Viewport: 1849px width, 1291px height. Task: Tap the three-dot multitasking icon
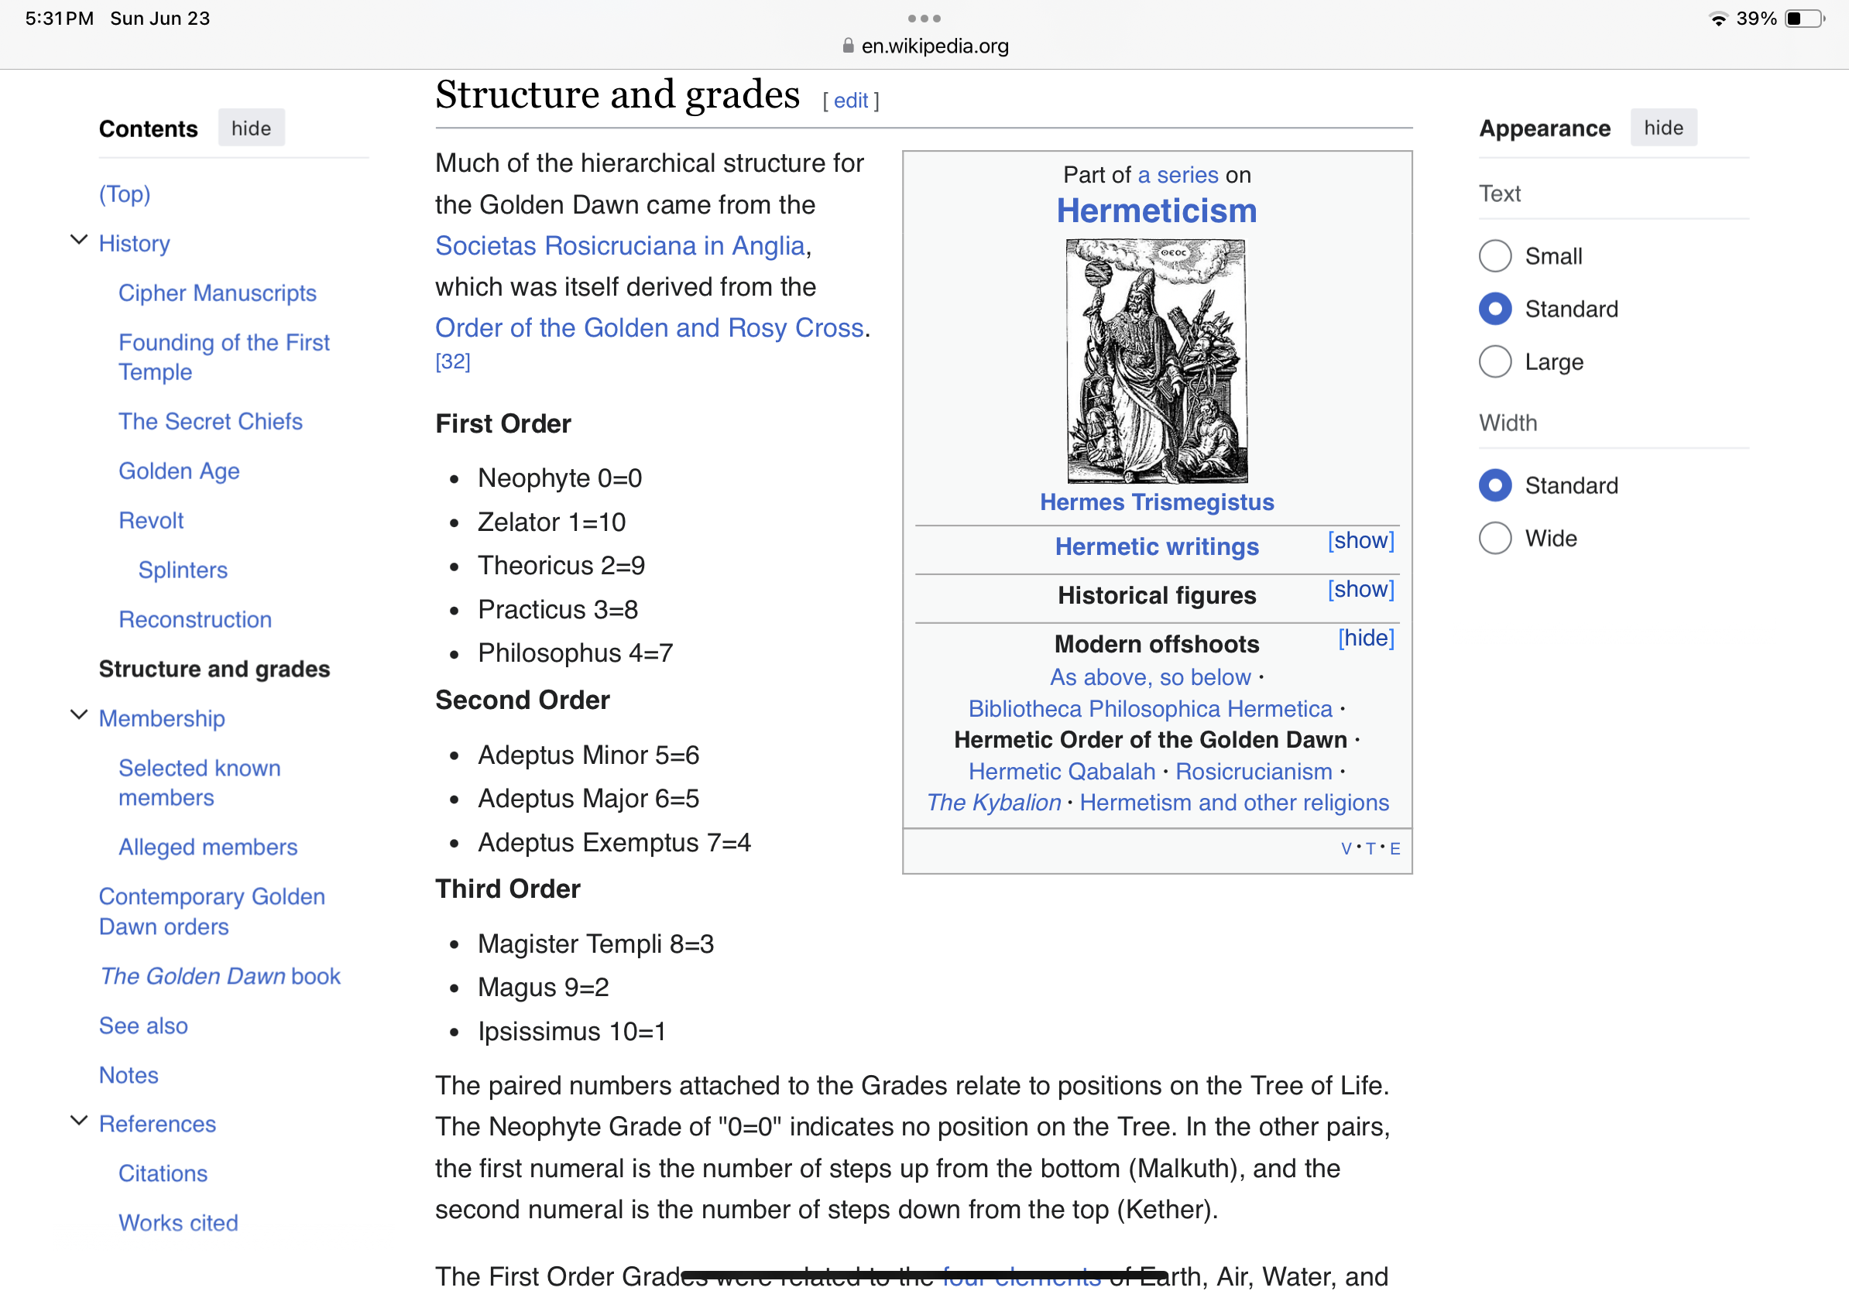924,18
